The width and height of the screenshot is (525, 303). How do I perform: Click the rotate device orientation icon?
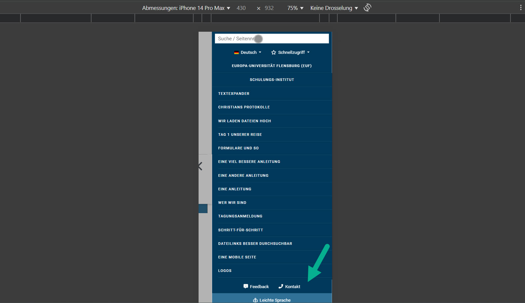[367, 8]
